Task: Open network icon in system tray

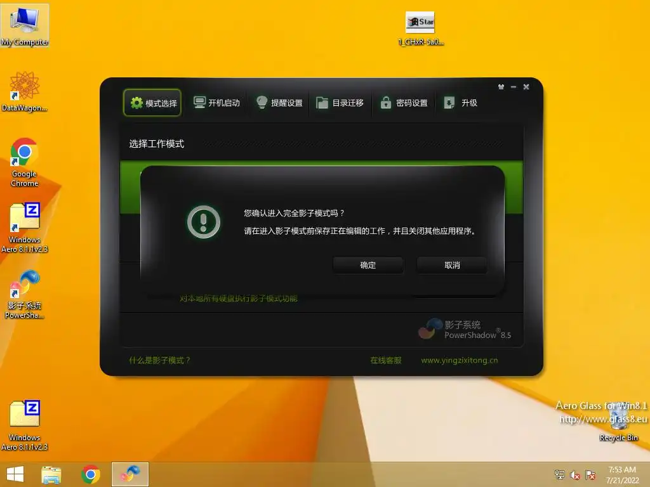Action: pos(560,475)
